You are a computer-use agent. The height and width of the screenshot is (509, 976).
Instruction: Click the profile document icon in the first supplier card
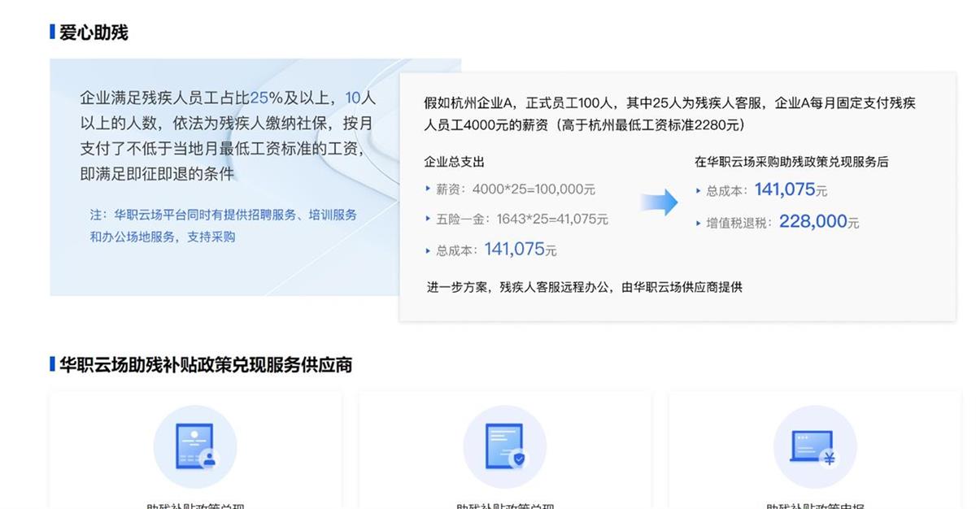(194, 446)
